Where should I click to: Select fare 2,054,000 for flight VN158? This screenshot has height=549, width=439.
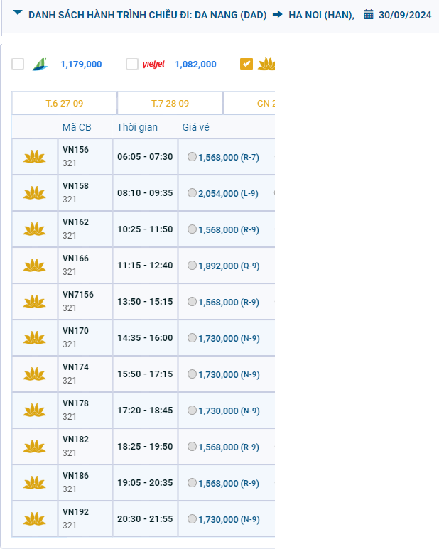coord(193,193)
